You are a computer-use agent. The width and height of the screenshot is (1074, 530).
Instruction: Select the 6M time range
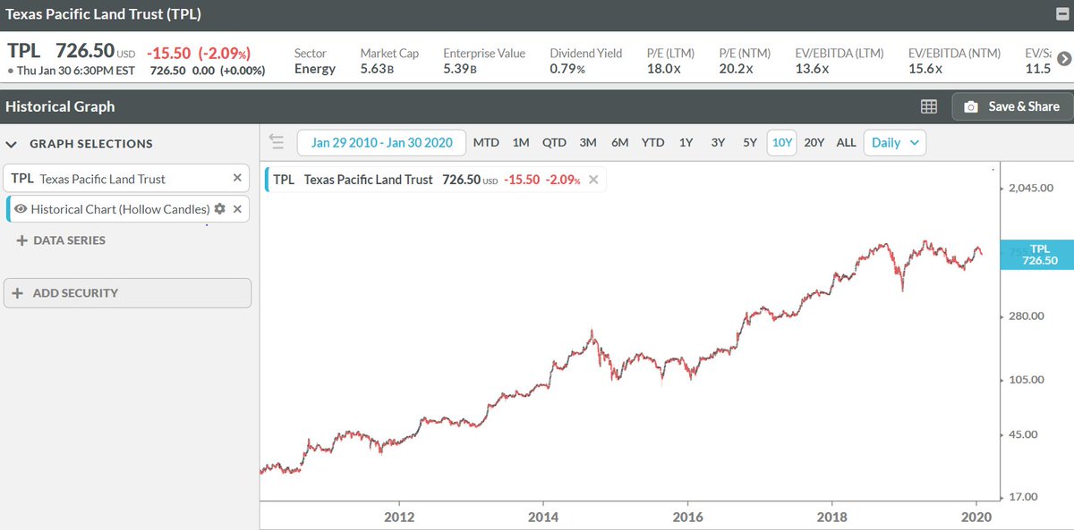click(619, 142)
